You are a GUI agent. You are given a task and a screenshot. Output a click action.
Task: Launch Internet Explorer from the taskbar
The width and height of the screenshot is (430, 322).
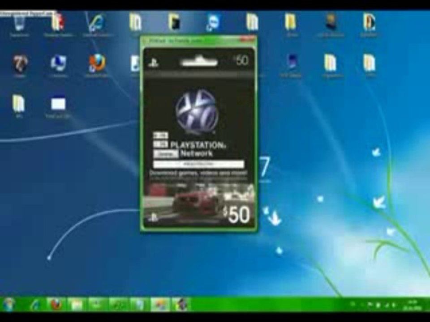click(36, 305)
